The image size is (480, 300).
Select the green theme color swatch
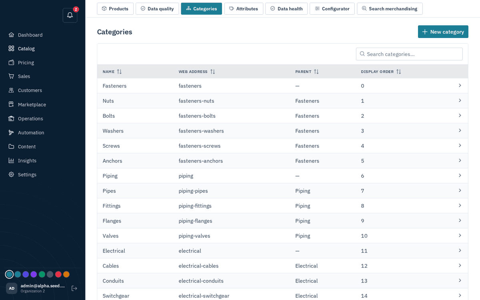pos(42,274)
